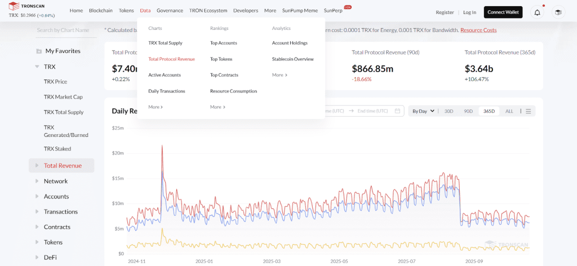Choose Daily Transactions in Charts menu
This screenshot has height=266, width=577.
(x=166, y=91)
